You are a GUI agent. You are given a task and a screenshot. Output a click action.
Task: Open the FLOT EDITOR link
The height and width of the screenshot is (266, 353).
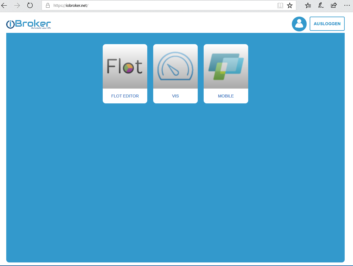125,96
